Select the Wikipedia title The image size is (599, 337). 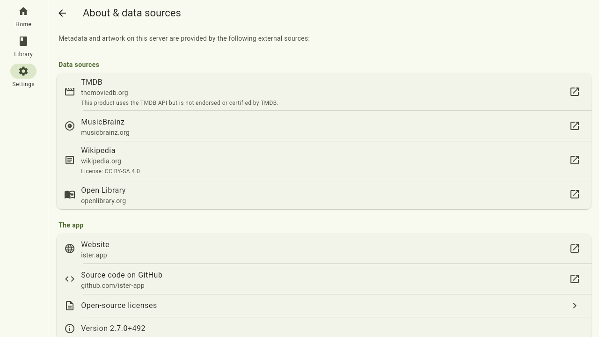click(98, 151)
